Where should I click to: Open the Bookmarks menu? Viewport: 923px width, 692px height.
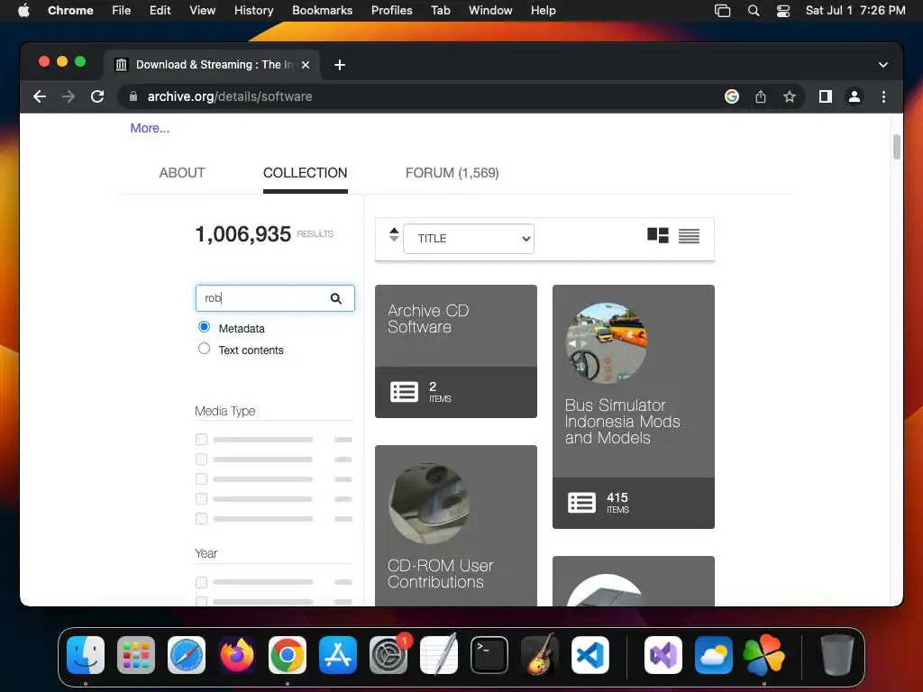point(322,11)
